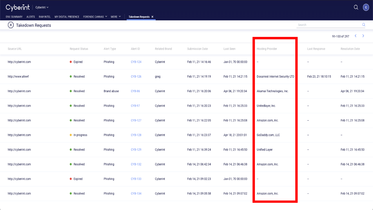The image size is (373, 210).
Task: Expand the Cyberint environment dropdown
Action: [42, 8]
